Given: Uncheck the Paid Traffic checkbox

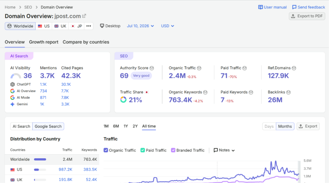Looking at the screenshot, I should [142, 150].
